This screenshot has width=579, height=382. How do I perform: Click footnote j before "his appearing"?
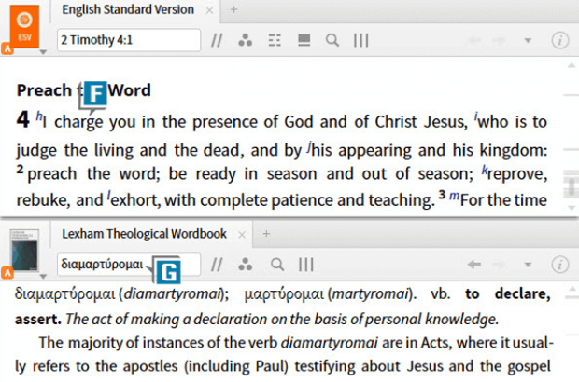309,145
